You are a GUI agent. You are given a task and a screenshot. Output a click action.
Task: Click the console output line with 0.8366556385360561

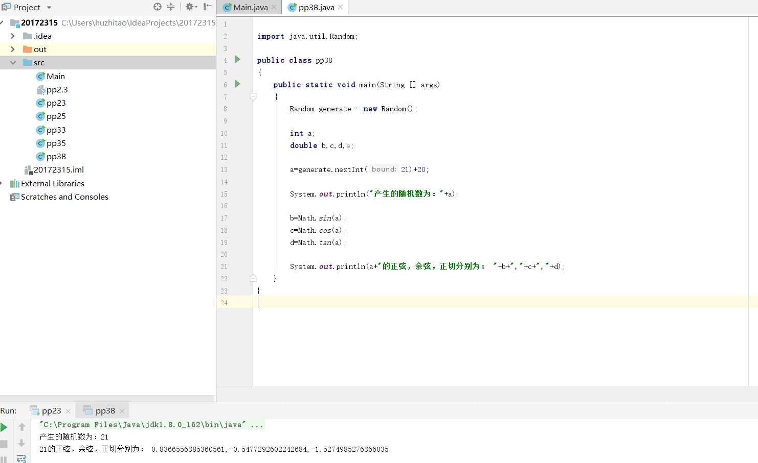[214, 449]
